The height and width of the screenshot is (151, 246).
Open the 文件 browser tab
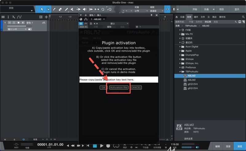point(203,17)
